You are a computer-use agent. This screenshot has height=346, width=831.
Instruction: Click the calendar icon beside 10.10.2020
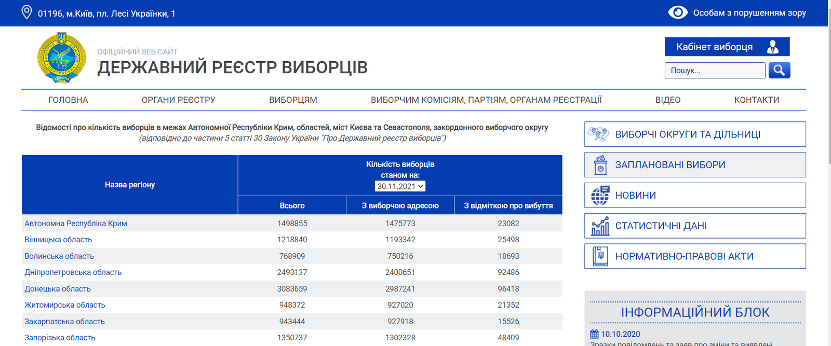[594, 334]
